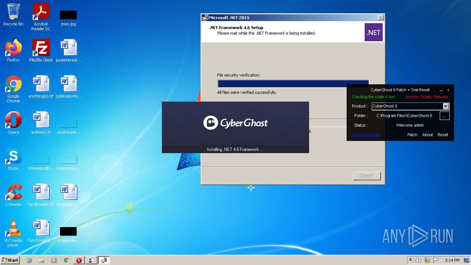
Task: Select the thinkingkno document icon
Action: point(68,195)
